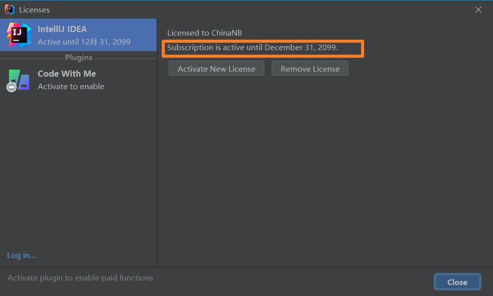Click the Licenses window title text
The width and height of the screenshot is (493, 296).
pos(34,10)
